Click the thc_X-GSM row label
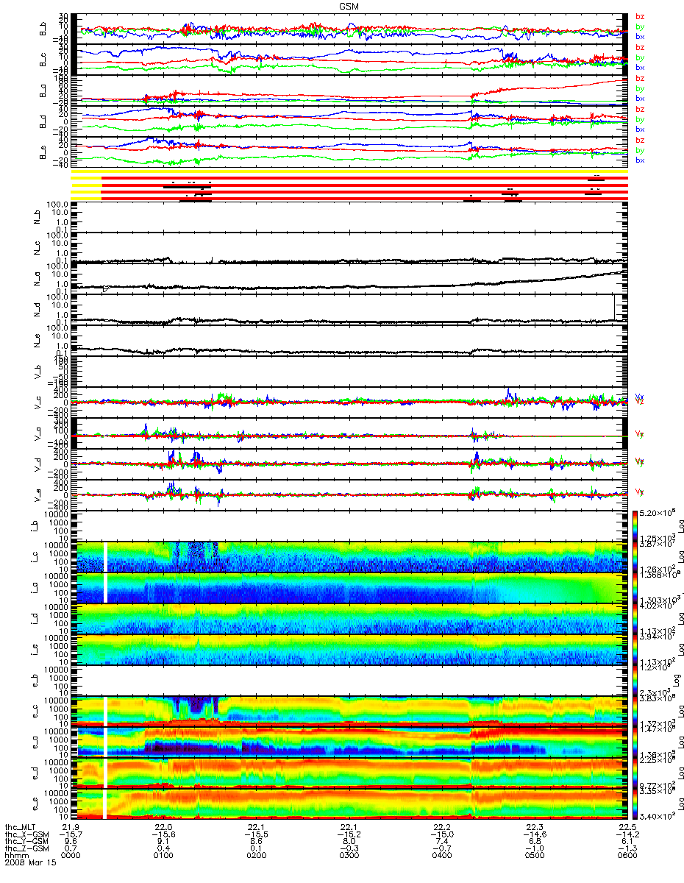This screenshot has height=883, width=684. [x=26, y=834]
